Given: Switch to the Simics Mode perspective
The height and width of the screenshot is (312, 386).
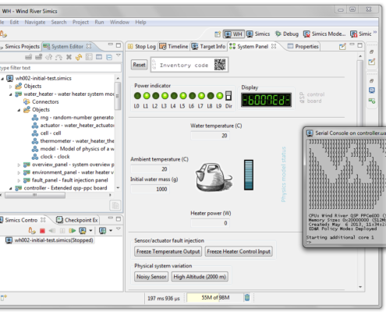Looking at the screenshot, I should (x=324, y=34).
